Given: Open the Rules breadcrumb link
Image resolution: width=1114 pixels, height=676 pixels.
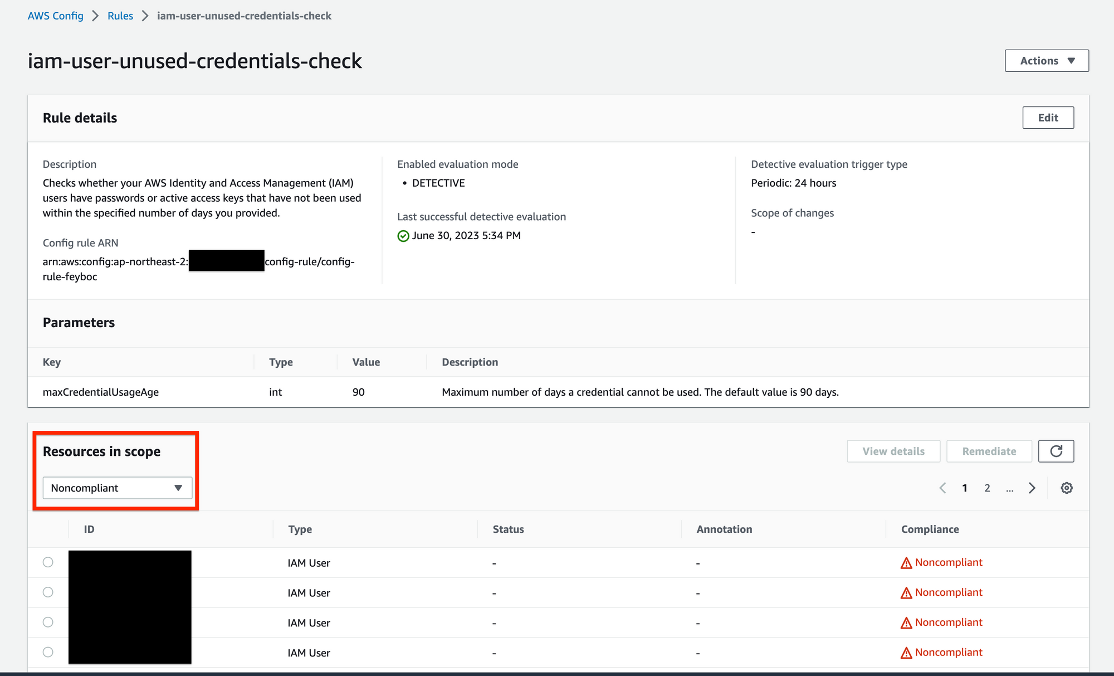Looking at the screenshot, I should coord(120,16).
